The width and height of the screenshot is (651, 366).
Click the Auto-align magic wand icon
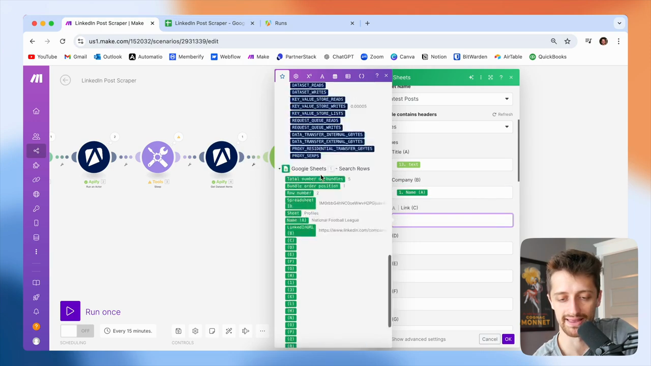coord(229,331)
